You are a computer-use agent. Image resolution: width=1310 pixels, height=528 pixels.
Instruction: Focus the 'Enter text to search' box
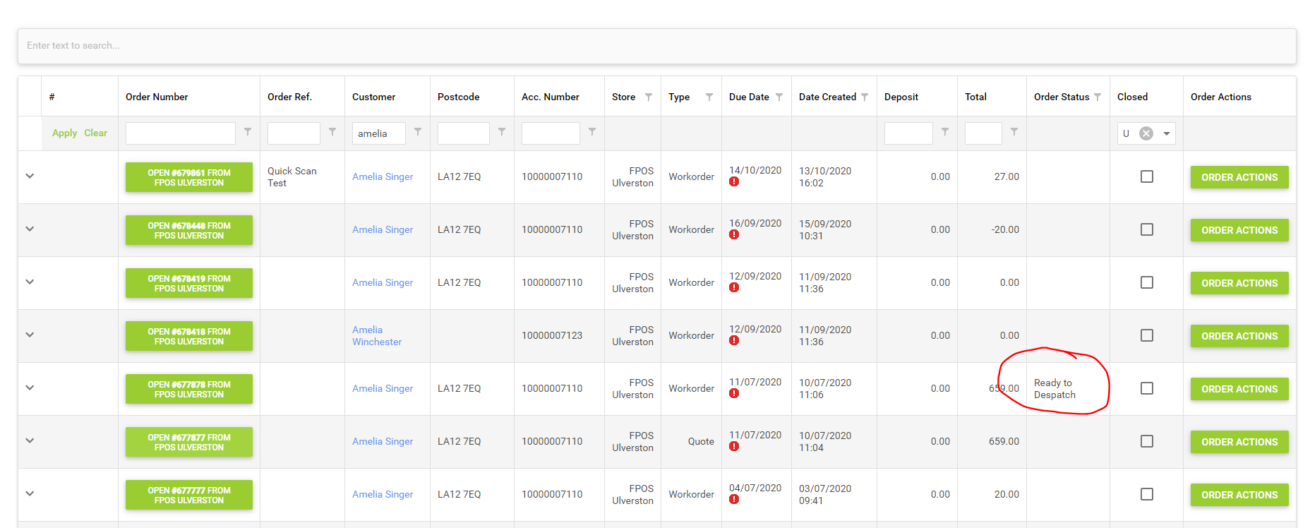(x=656, y=46)
